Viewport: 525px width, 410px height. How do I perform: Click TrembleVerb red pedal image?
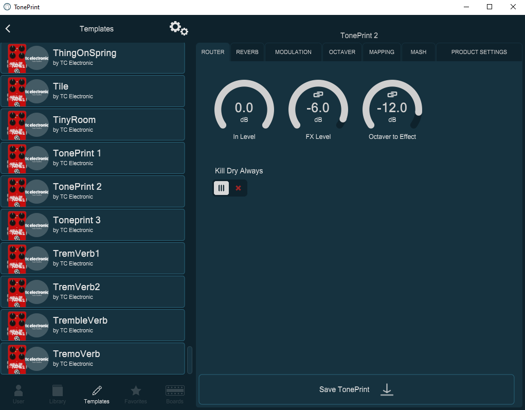17,326
